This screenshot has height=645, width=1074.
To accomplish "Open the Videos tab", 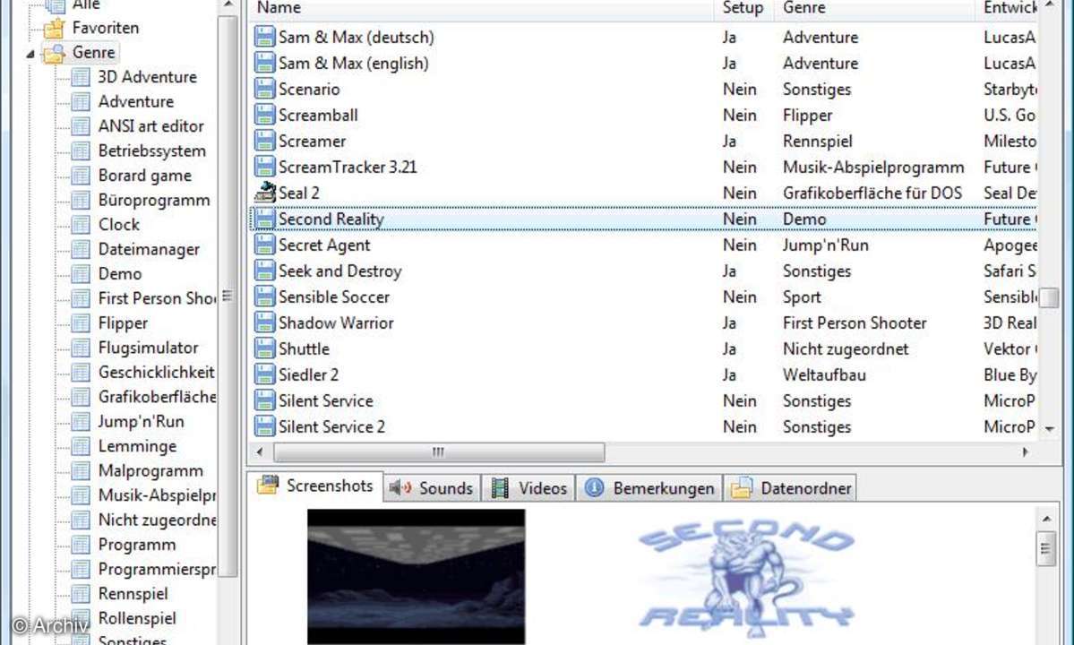I will click(528, 488).
